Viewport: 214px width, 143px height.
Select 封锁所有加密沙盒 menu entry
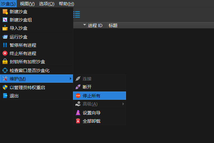click(x=37, y=62)
